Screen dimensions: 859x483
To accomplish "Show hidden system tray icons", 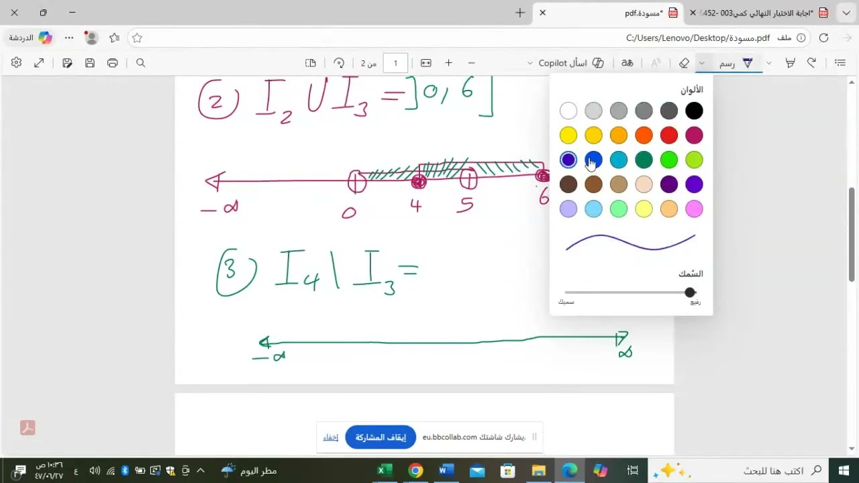I will [200, 471].
